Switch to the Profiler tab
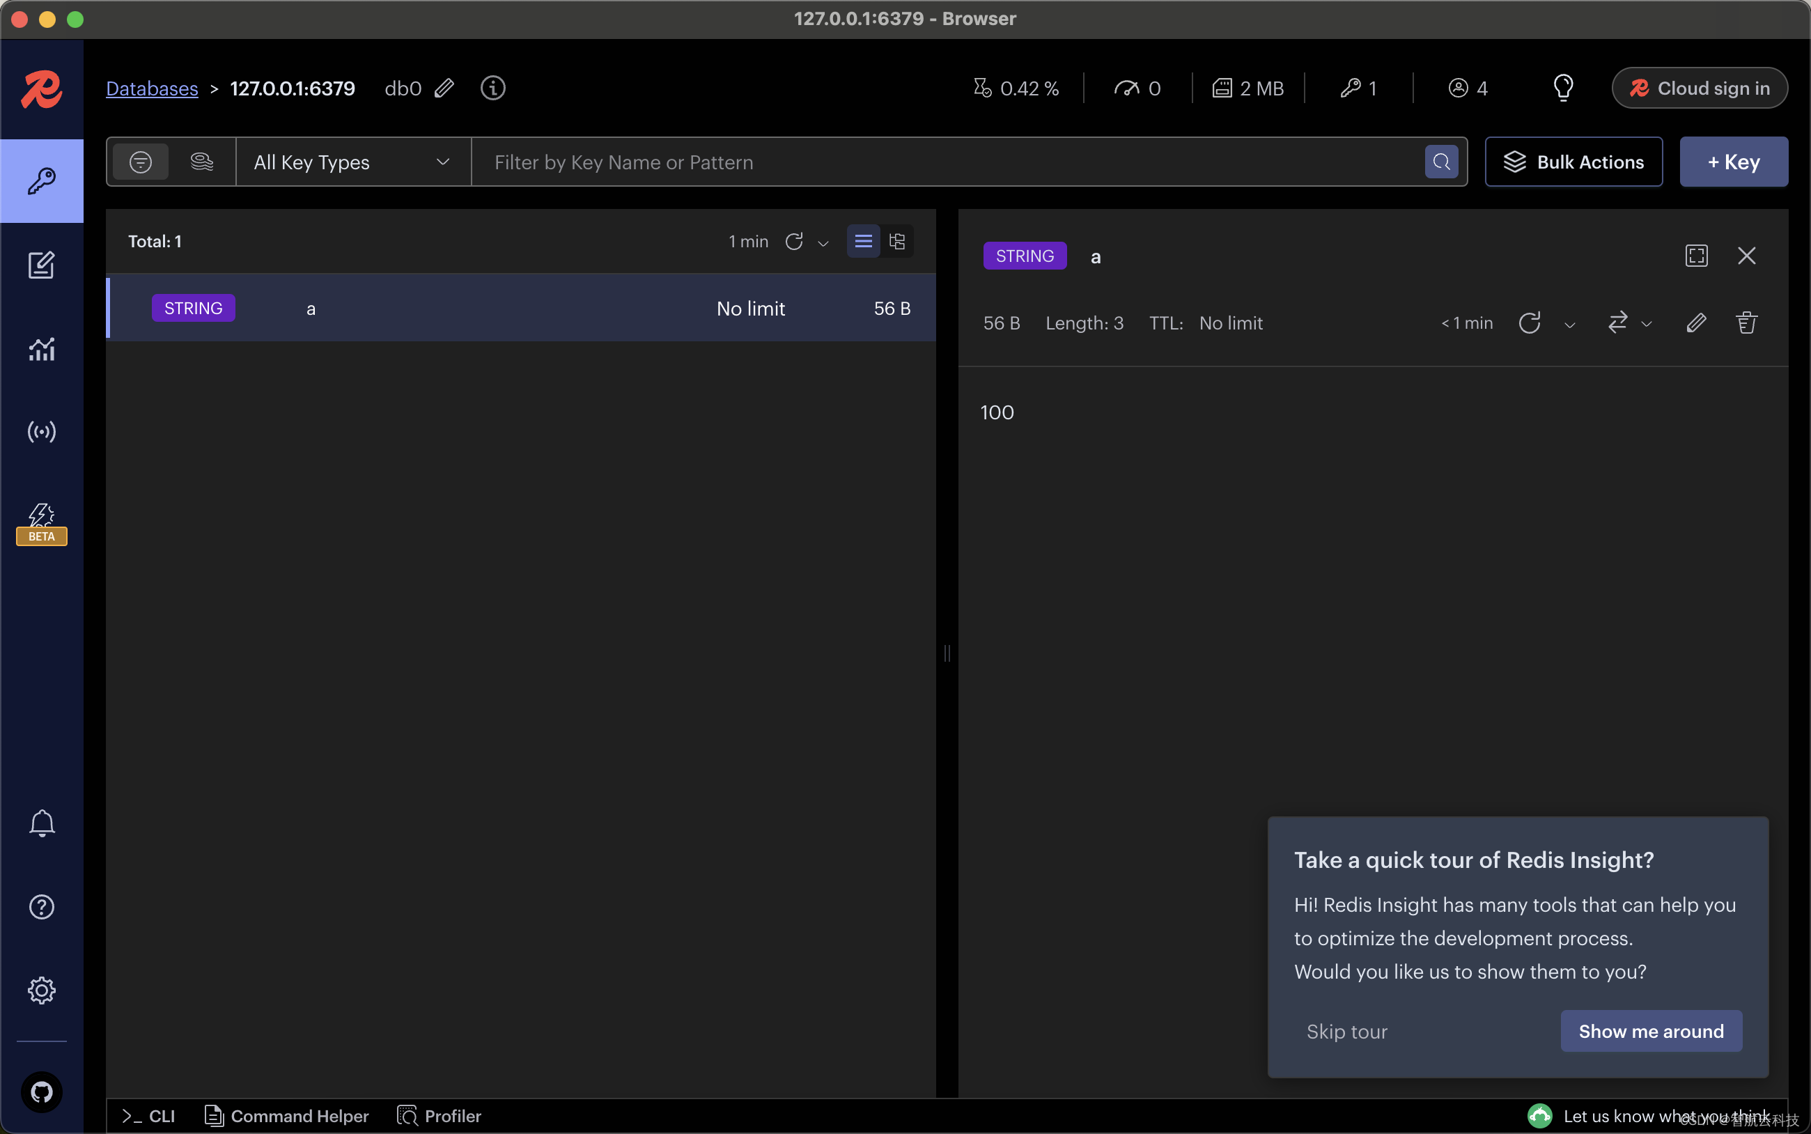Screen dimensions: 1811x1134 pyautogui.click(x=440, y=1116)
